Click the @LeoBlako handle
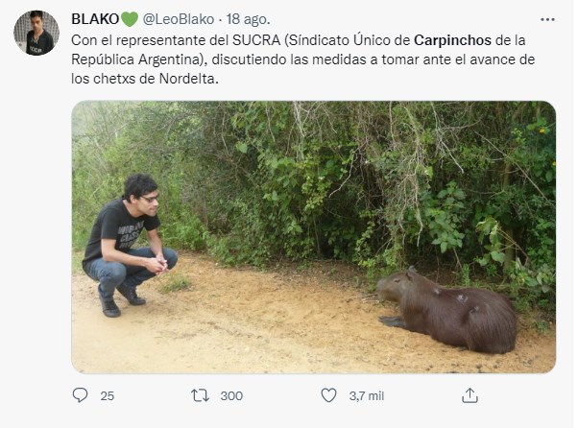This screenshot has width=578, height=428. pyautogui.click(x=181, y=19)
